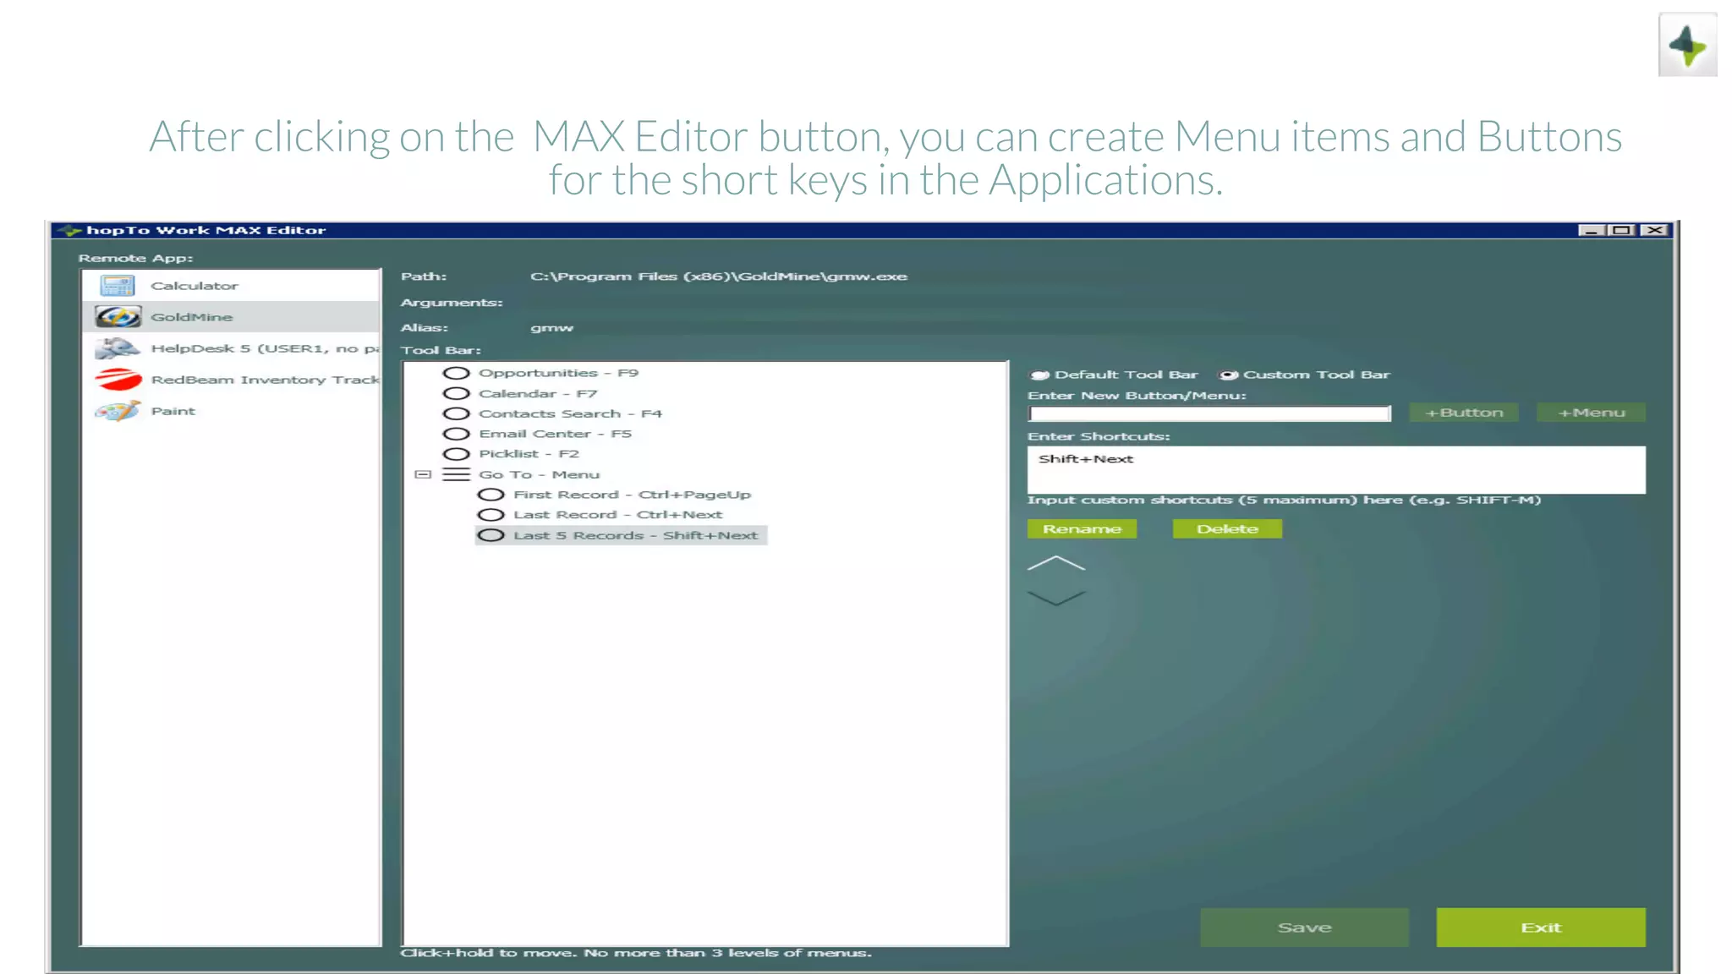Select the Calculator app icon
1732x974 pixels.
(x=118, y=286)
